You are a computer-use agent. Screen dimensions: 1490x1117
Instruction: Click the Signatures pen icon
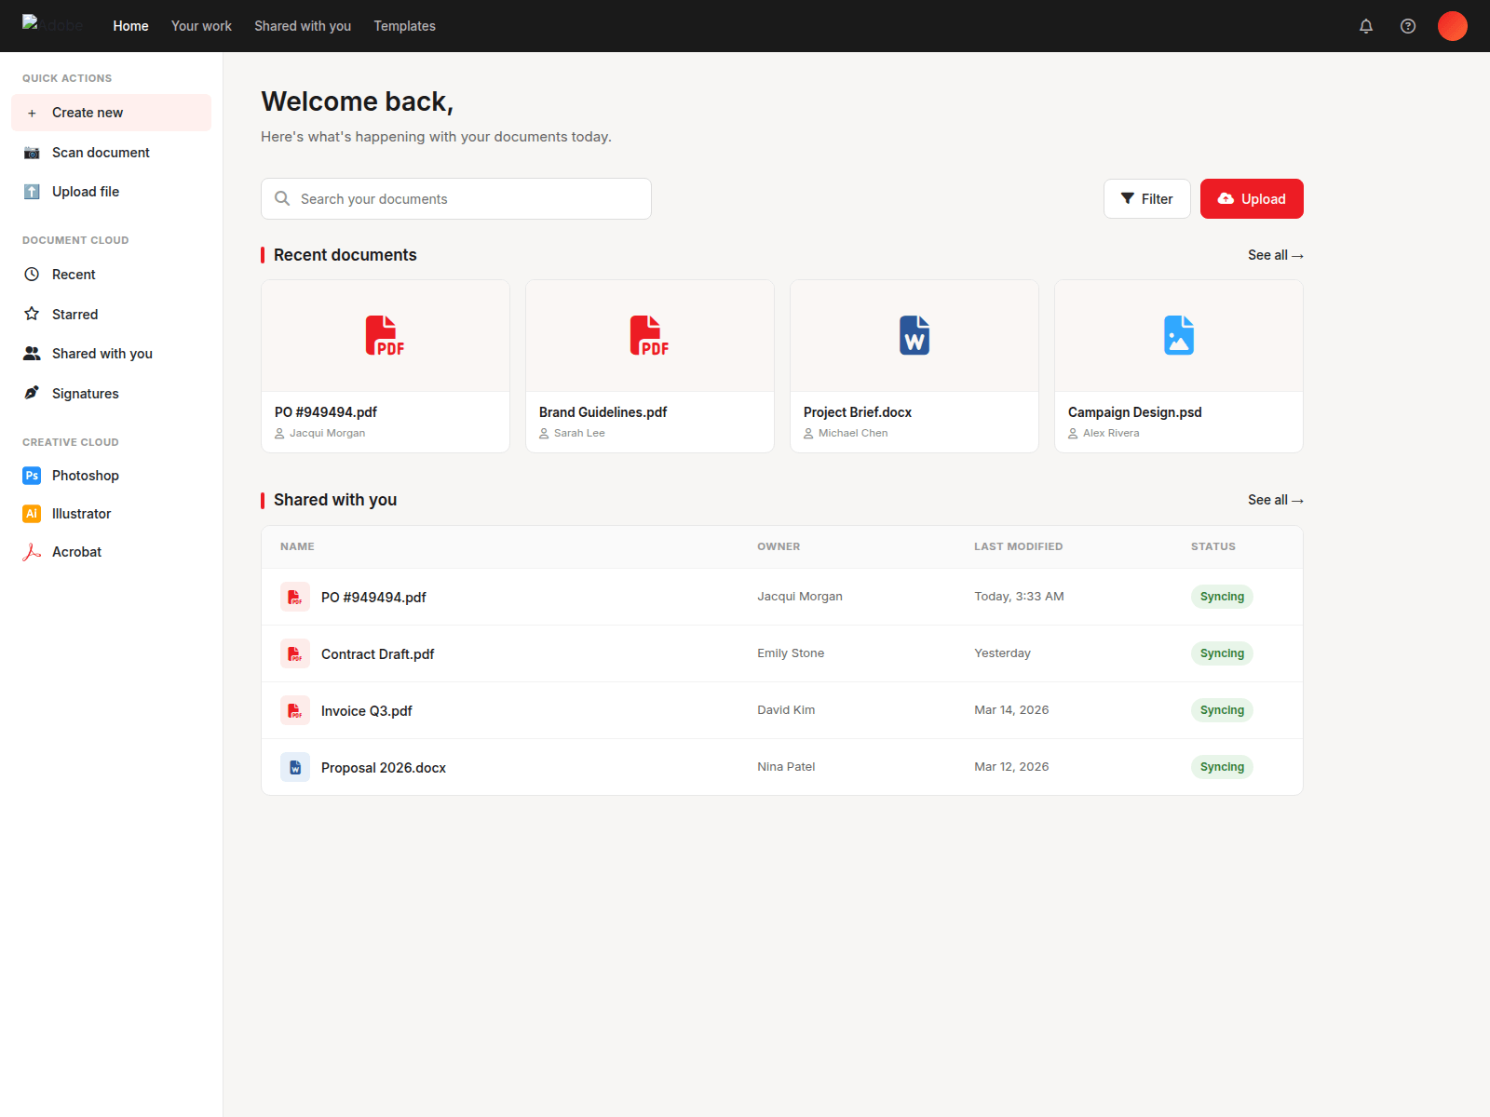click(x=32, y=393)
